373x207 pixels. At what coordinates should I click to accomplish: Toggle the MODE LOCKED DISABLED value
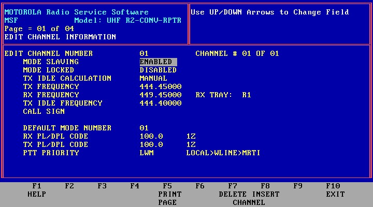158,70
